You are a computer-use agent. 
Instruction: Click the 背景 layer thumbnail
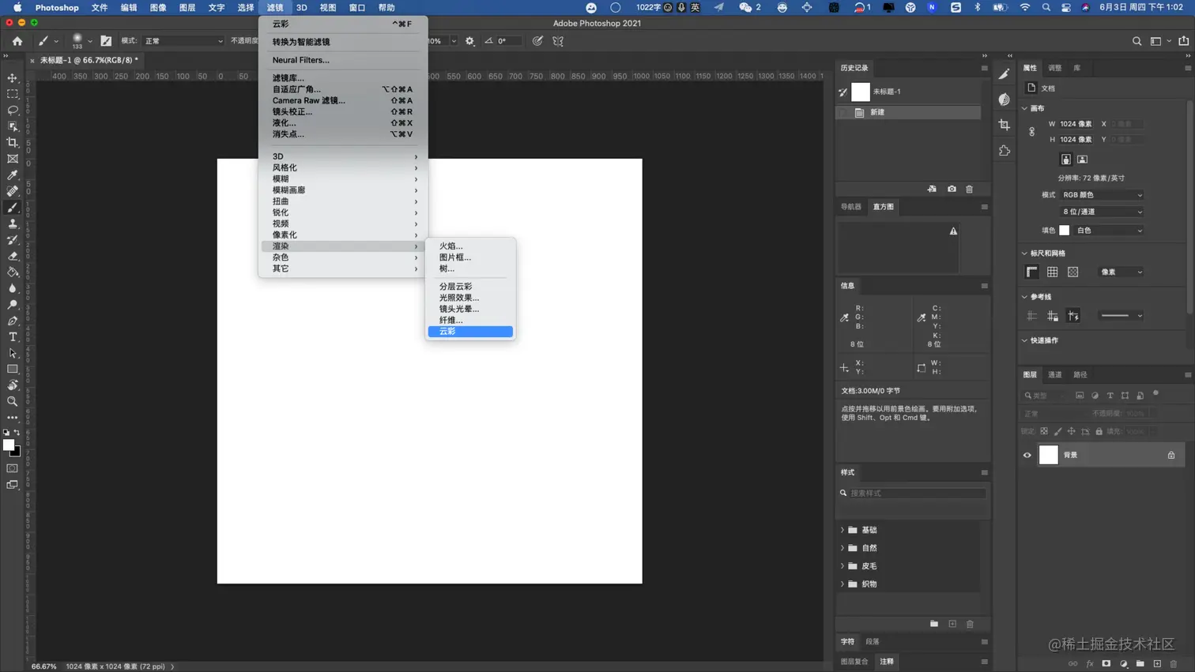[x=1048, y=455]
